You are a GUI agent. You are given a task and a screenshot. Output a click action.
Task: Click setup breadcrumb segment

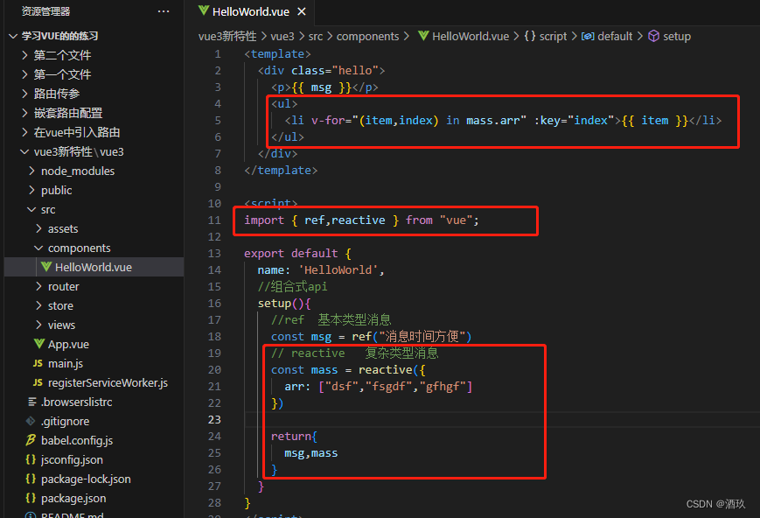tap(677, 37)
